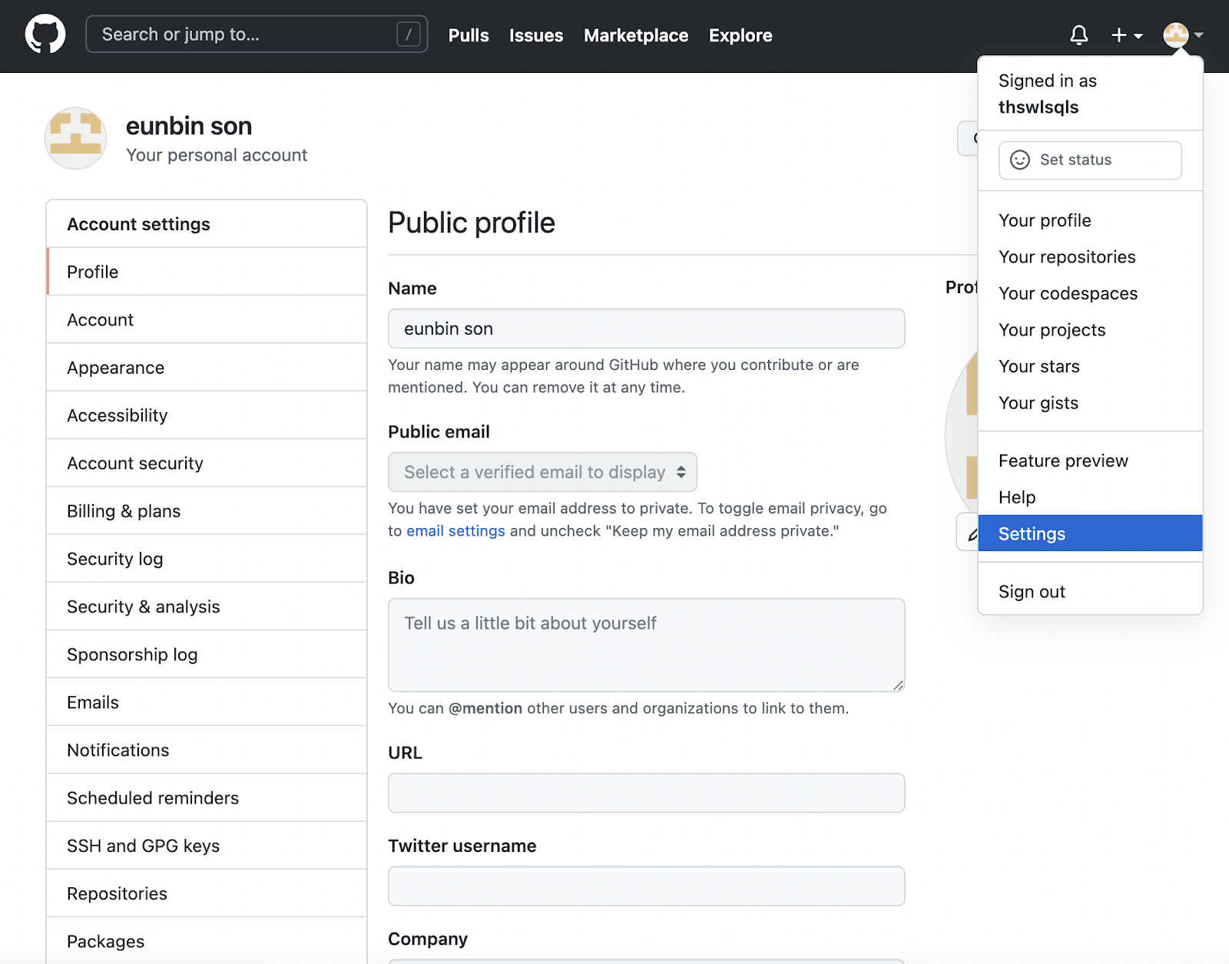Select Profile in settings sidebar

(207, 272)
